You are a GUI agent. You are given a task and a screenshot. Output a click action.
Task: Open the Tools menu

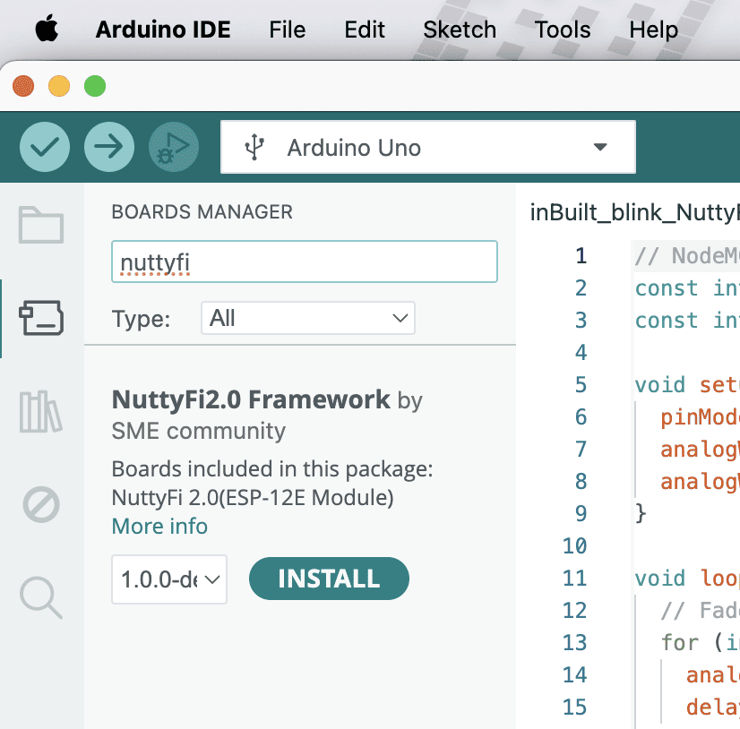(564, 30)
